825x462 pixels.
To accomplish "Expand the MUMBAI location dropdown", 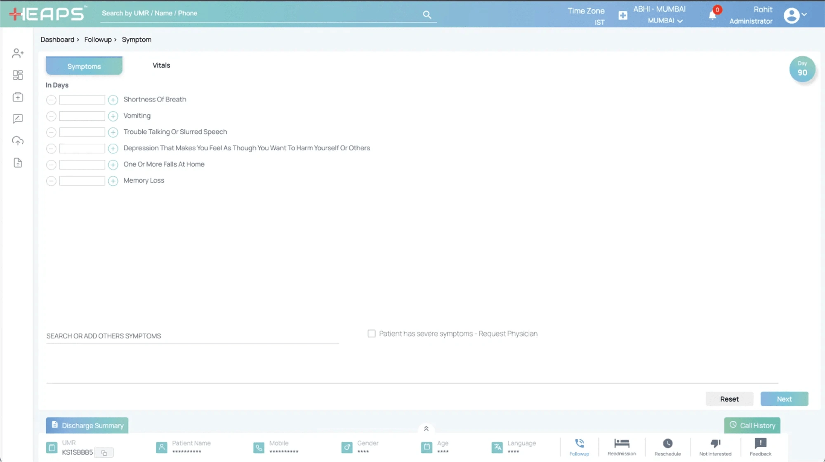I will click(x=680, y=21).
